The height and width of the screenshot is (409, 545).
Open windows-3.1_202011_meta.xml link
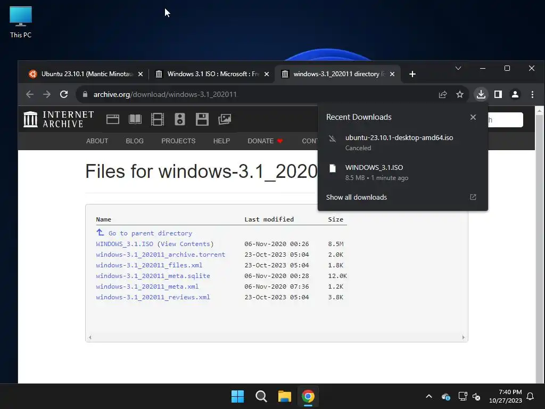(x=147, y=287)
